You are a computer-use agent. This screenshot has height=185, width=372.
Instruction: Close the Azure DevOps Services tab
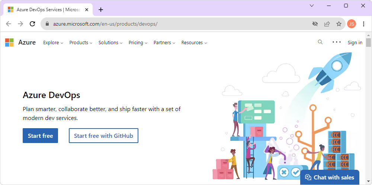pyautogui.click(x=87, y=10)
